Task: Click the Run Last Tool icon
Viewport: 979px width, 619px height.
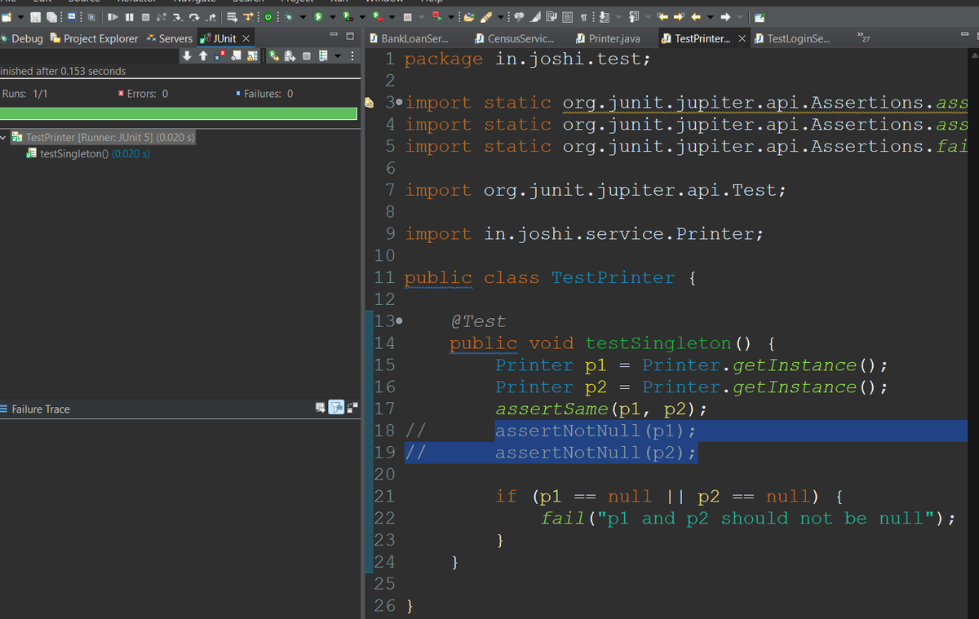Action: (x=378, y=16)
